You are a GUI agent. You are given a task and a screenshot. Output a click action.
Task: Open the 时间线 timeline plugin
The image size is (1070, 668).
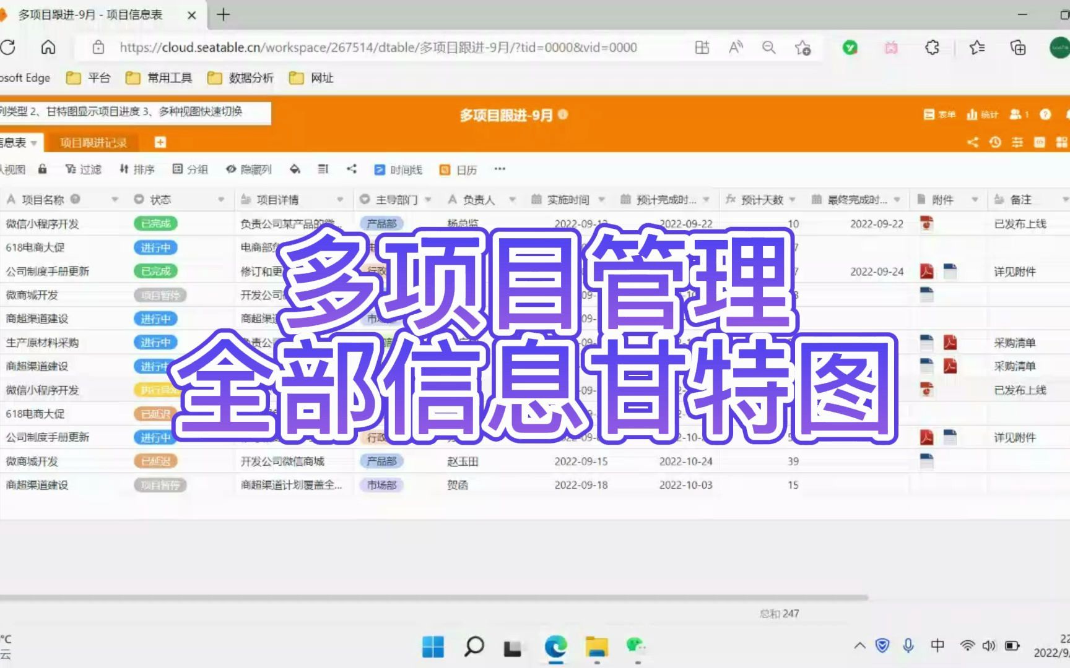point(398,169)
